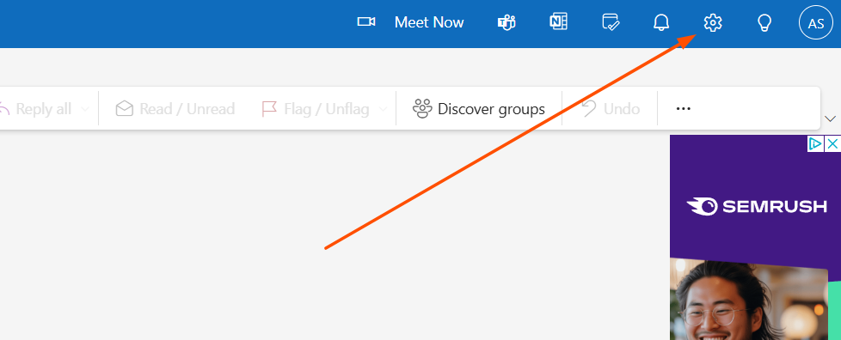Screen dimensions: 841x340
Task: Open the AS account avatar
Action: coord(816,23)
